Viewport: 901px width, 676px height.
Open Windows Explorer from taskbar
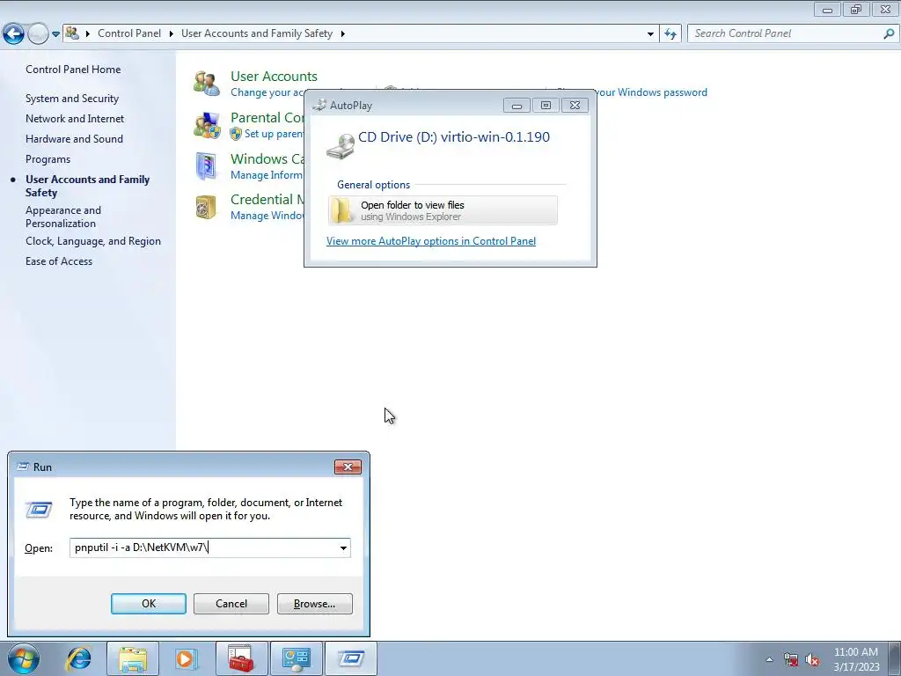pyautogui.click(x=133, y=658)
